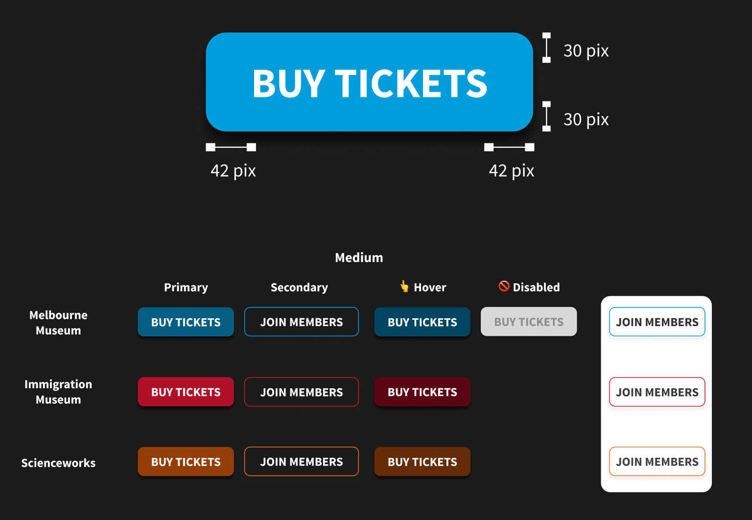Click the right 42 pix horizontal measurement marker
Image resolution: width=752 pixels, height=520 pixels.
tap(509, 147)
